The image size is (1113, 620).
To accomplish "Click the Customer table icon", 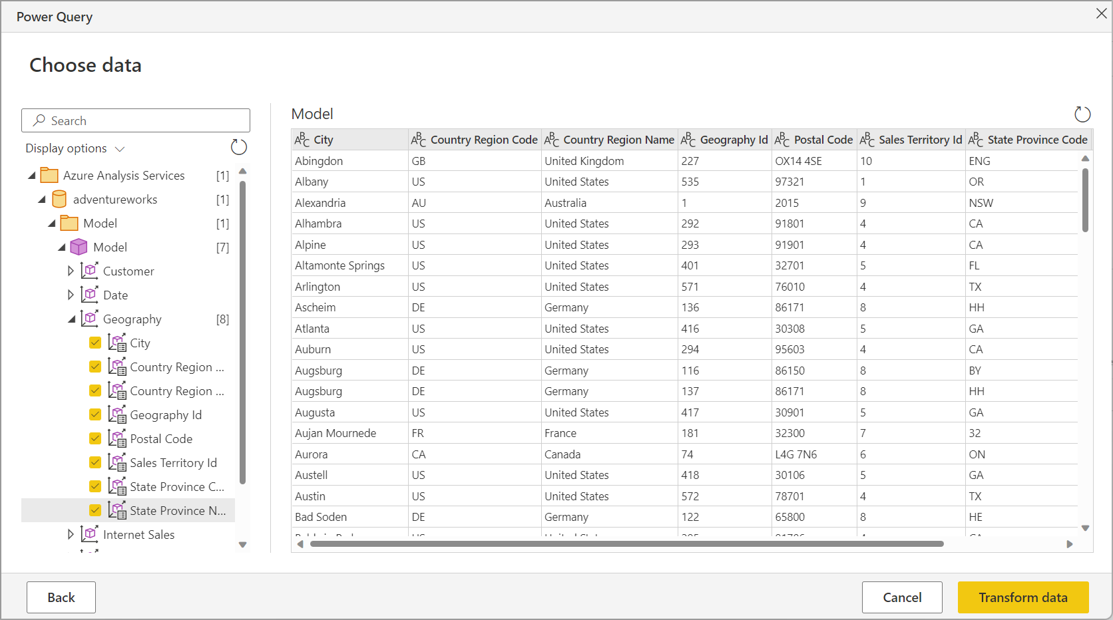I will coord(89,270).
